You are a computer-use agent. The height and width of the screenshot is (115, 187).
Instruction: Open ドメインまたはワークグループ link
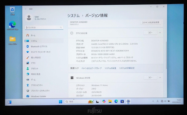coord(91,68)
